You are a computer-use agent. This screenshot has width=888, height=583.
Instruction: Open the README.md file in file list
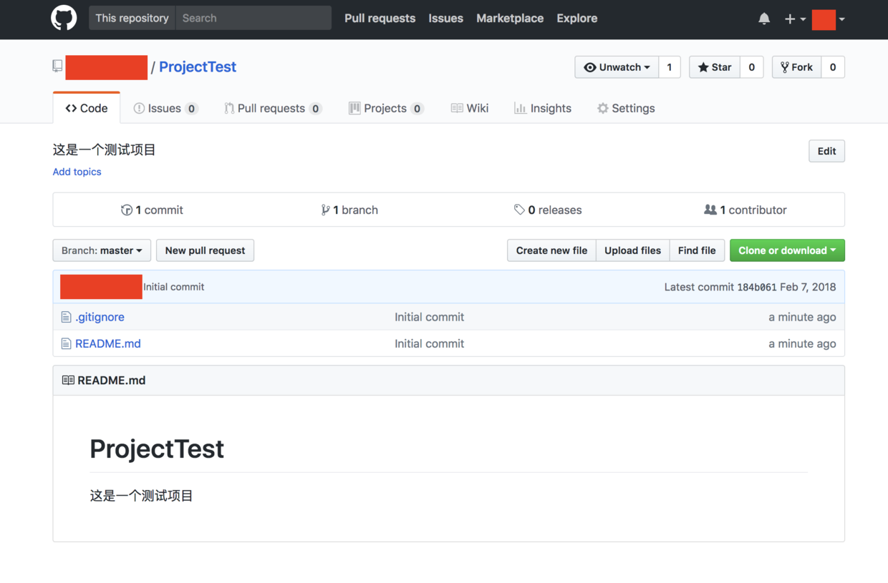coord(108,343)
